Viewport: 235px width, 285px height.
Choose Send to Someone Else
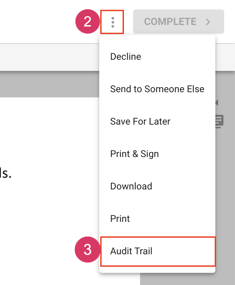[157, 89]
